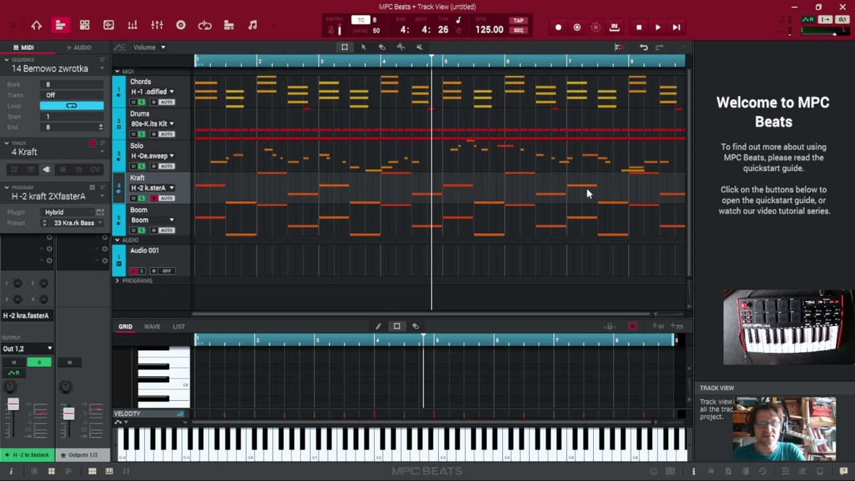Open the Channel Mixer sliders icon
The image size is (855, 481).
click(157, 25)
